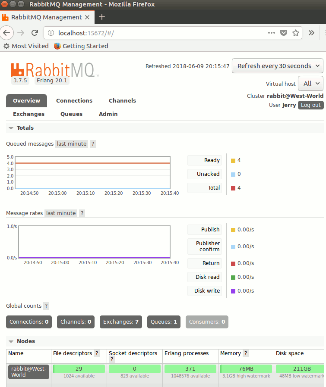Viewport: 326px width, 387px height.
Task: Click the browser forward arrow
Action: pos(21,33)
